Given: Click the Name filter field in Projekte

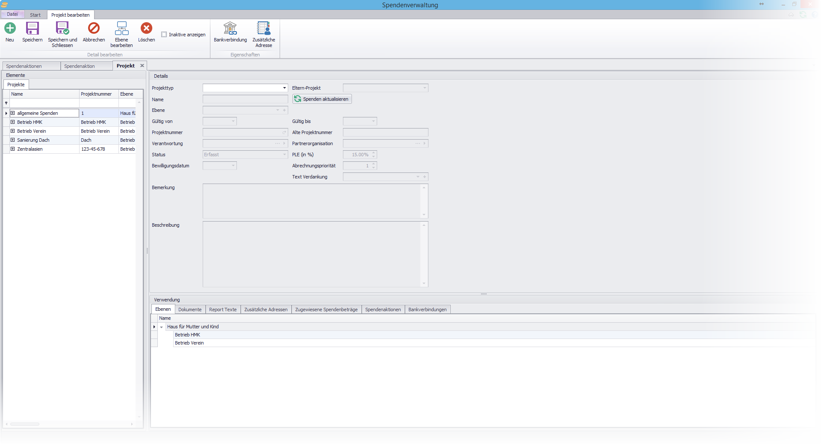Looking at the screenshot, I should click(x=44, y=103).
